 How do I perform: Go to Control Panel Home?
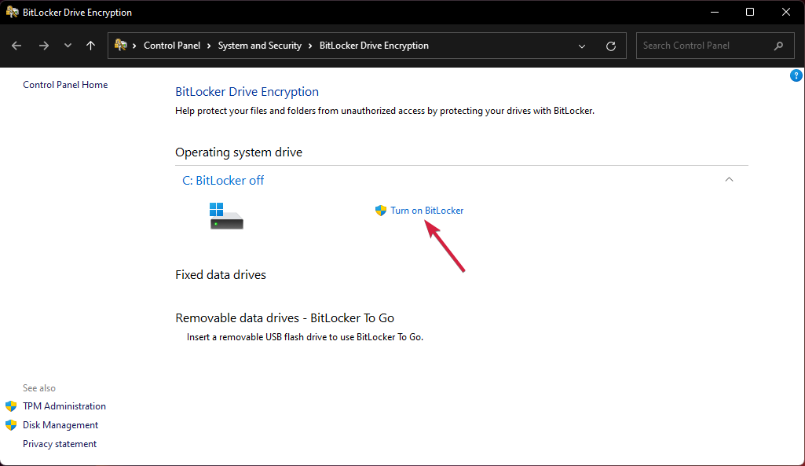click(x=65, y=84)
